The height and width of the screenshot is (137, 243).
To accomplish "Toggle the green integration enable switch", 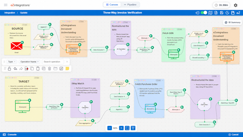I will pyautogui.click(x=204, y=13).
